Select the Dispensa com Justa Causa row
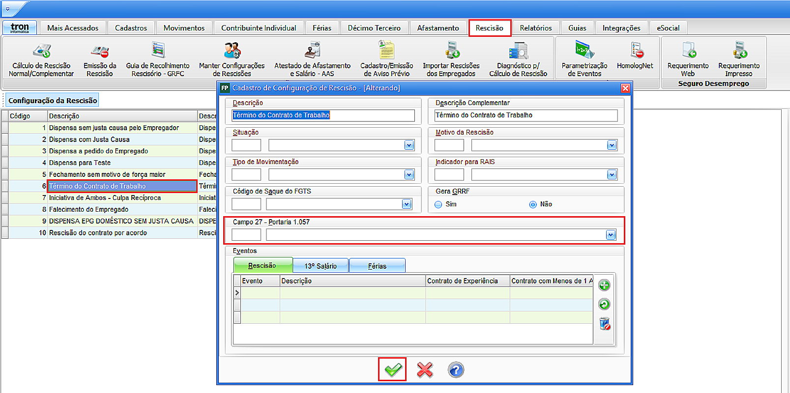Screen dimensions: 790x393 pos(103,140)
